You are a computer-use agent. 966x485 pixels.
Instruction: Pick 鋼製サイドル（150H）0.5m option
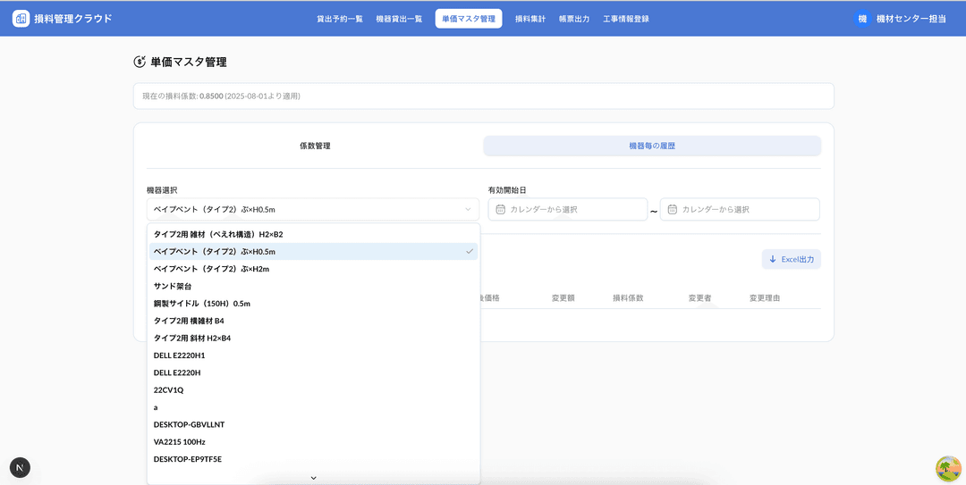[x=202, y=304]
